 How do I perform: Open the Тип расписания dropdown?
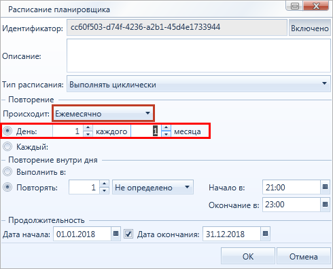click(198, 84)
